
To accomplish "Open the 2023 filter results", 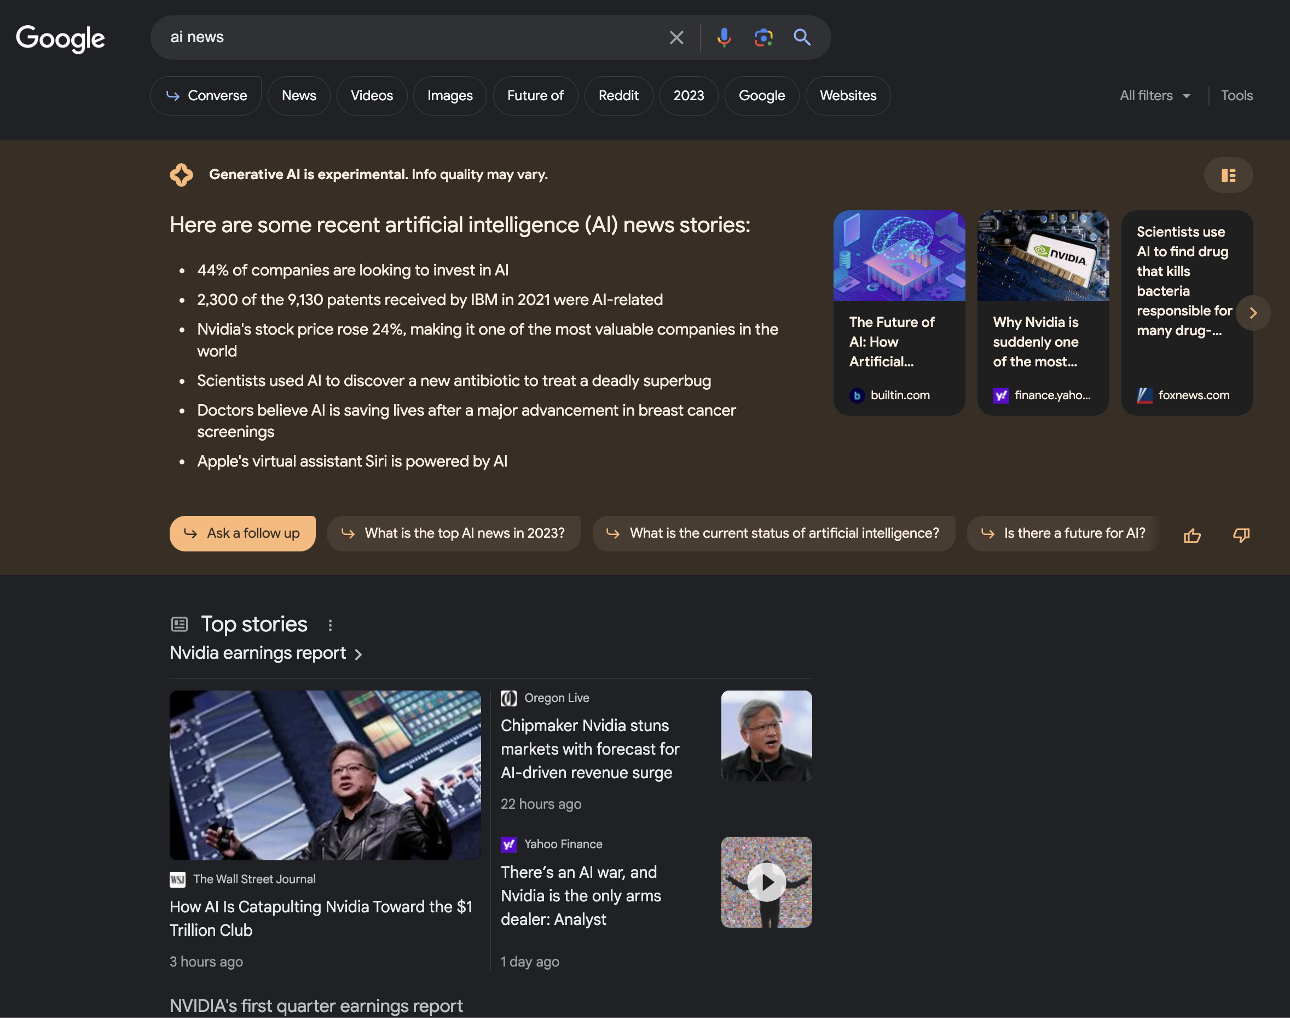I will (x=688, y=94).
